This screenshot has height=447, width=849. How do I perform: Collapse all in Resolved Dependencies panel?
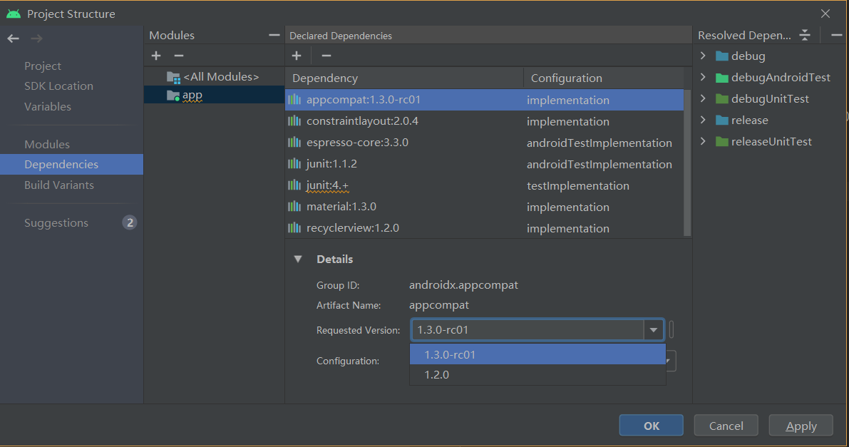(805, 35)
